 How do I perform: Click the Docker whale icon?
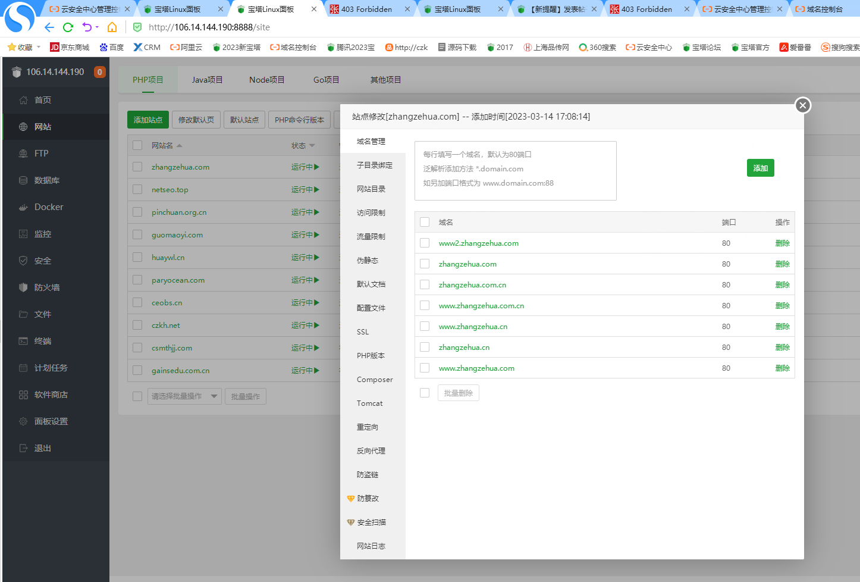click(x=23, y=207)
